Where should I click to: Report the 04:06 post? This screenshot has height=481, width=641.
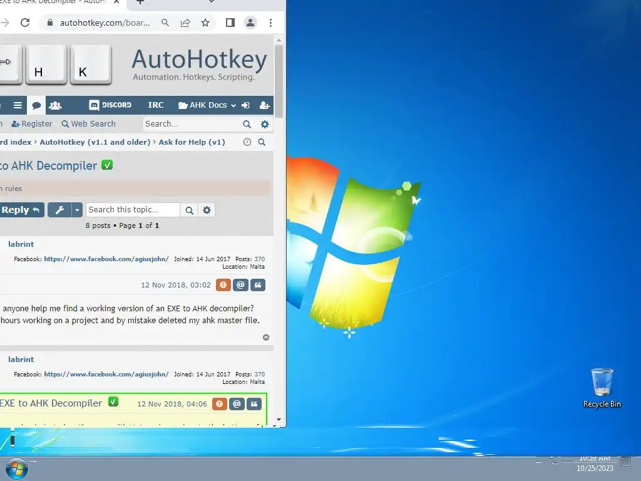tap(220, 404)
